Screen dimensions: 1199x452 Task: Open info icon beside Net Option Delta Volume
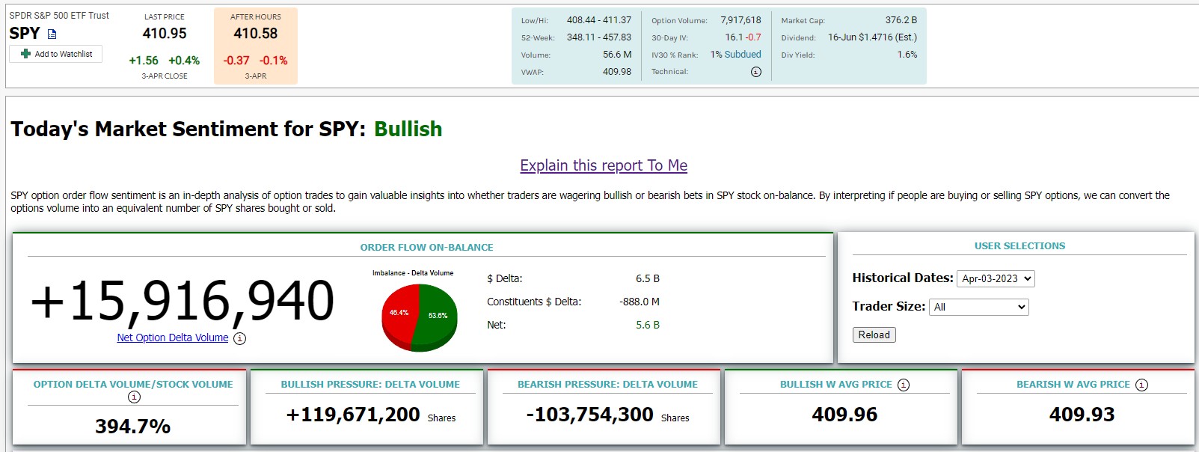pos(239,338)
